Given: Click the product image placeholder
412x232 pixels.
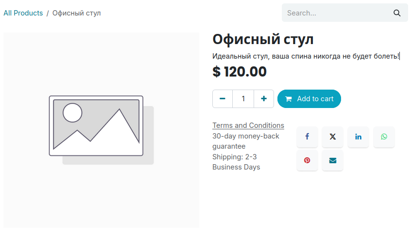Looking at the screenshot, I should click(x=101, y=130).
